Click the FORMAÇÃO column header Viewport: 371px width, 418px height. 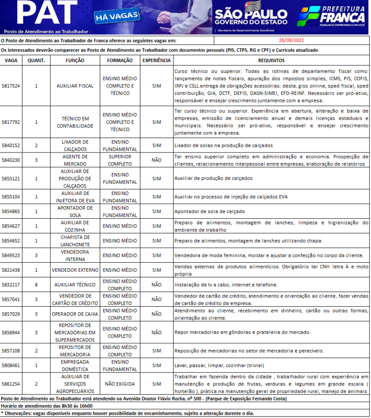click(120, 61)
